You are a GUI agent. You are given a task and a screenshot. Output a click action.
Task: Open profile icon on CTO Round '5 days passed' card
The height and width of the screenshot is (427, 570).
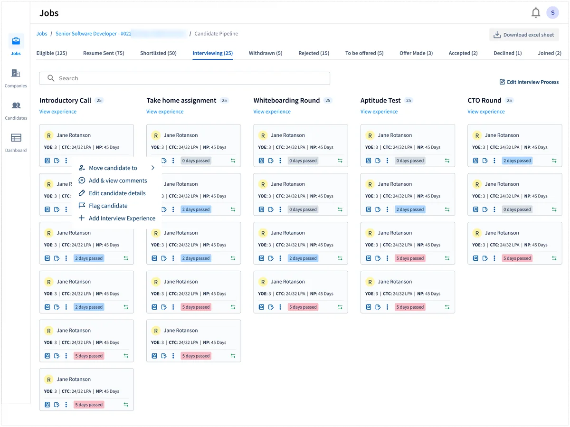coord(475,258)
